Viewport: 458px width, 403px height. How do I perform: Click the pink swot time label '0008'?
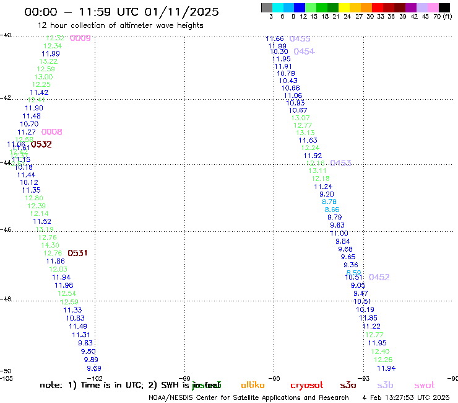coord(52,132)
